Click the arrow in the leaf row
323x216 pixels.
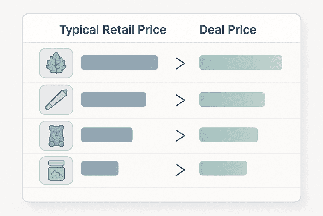click(180, 63)
